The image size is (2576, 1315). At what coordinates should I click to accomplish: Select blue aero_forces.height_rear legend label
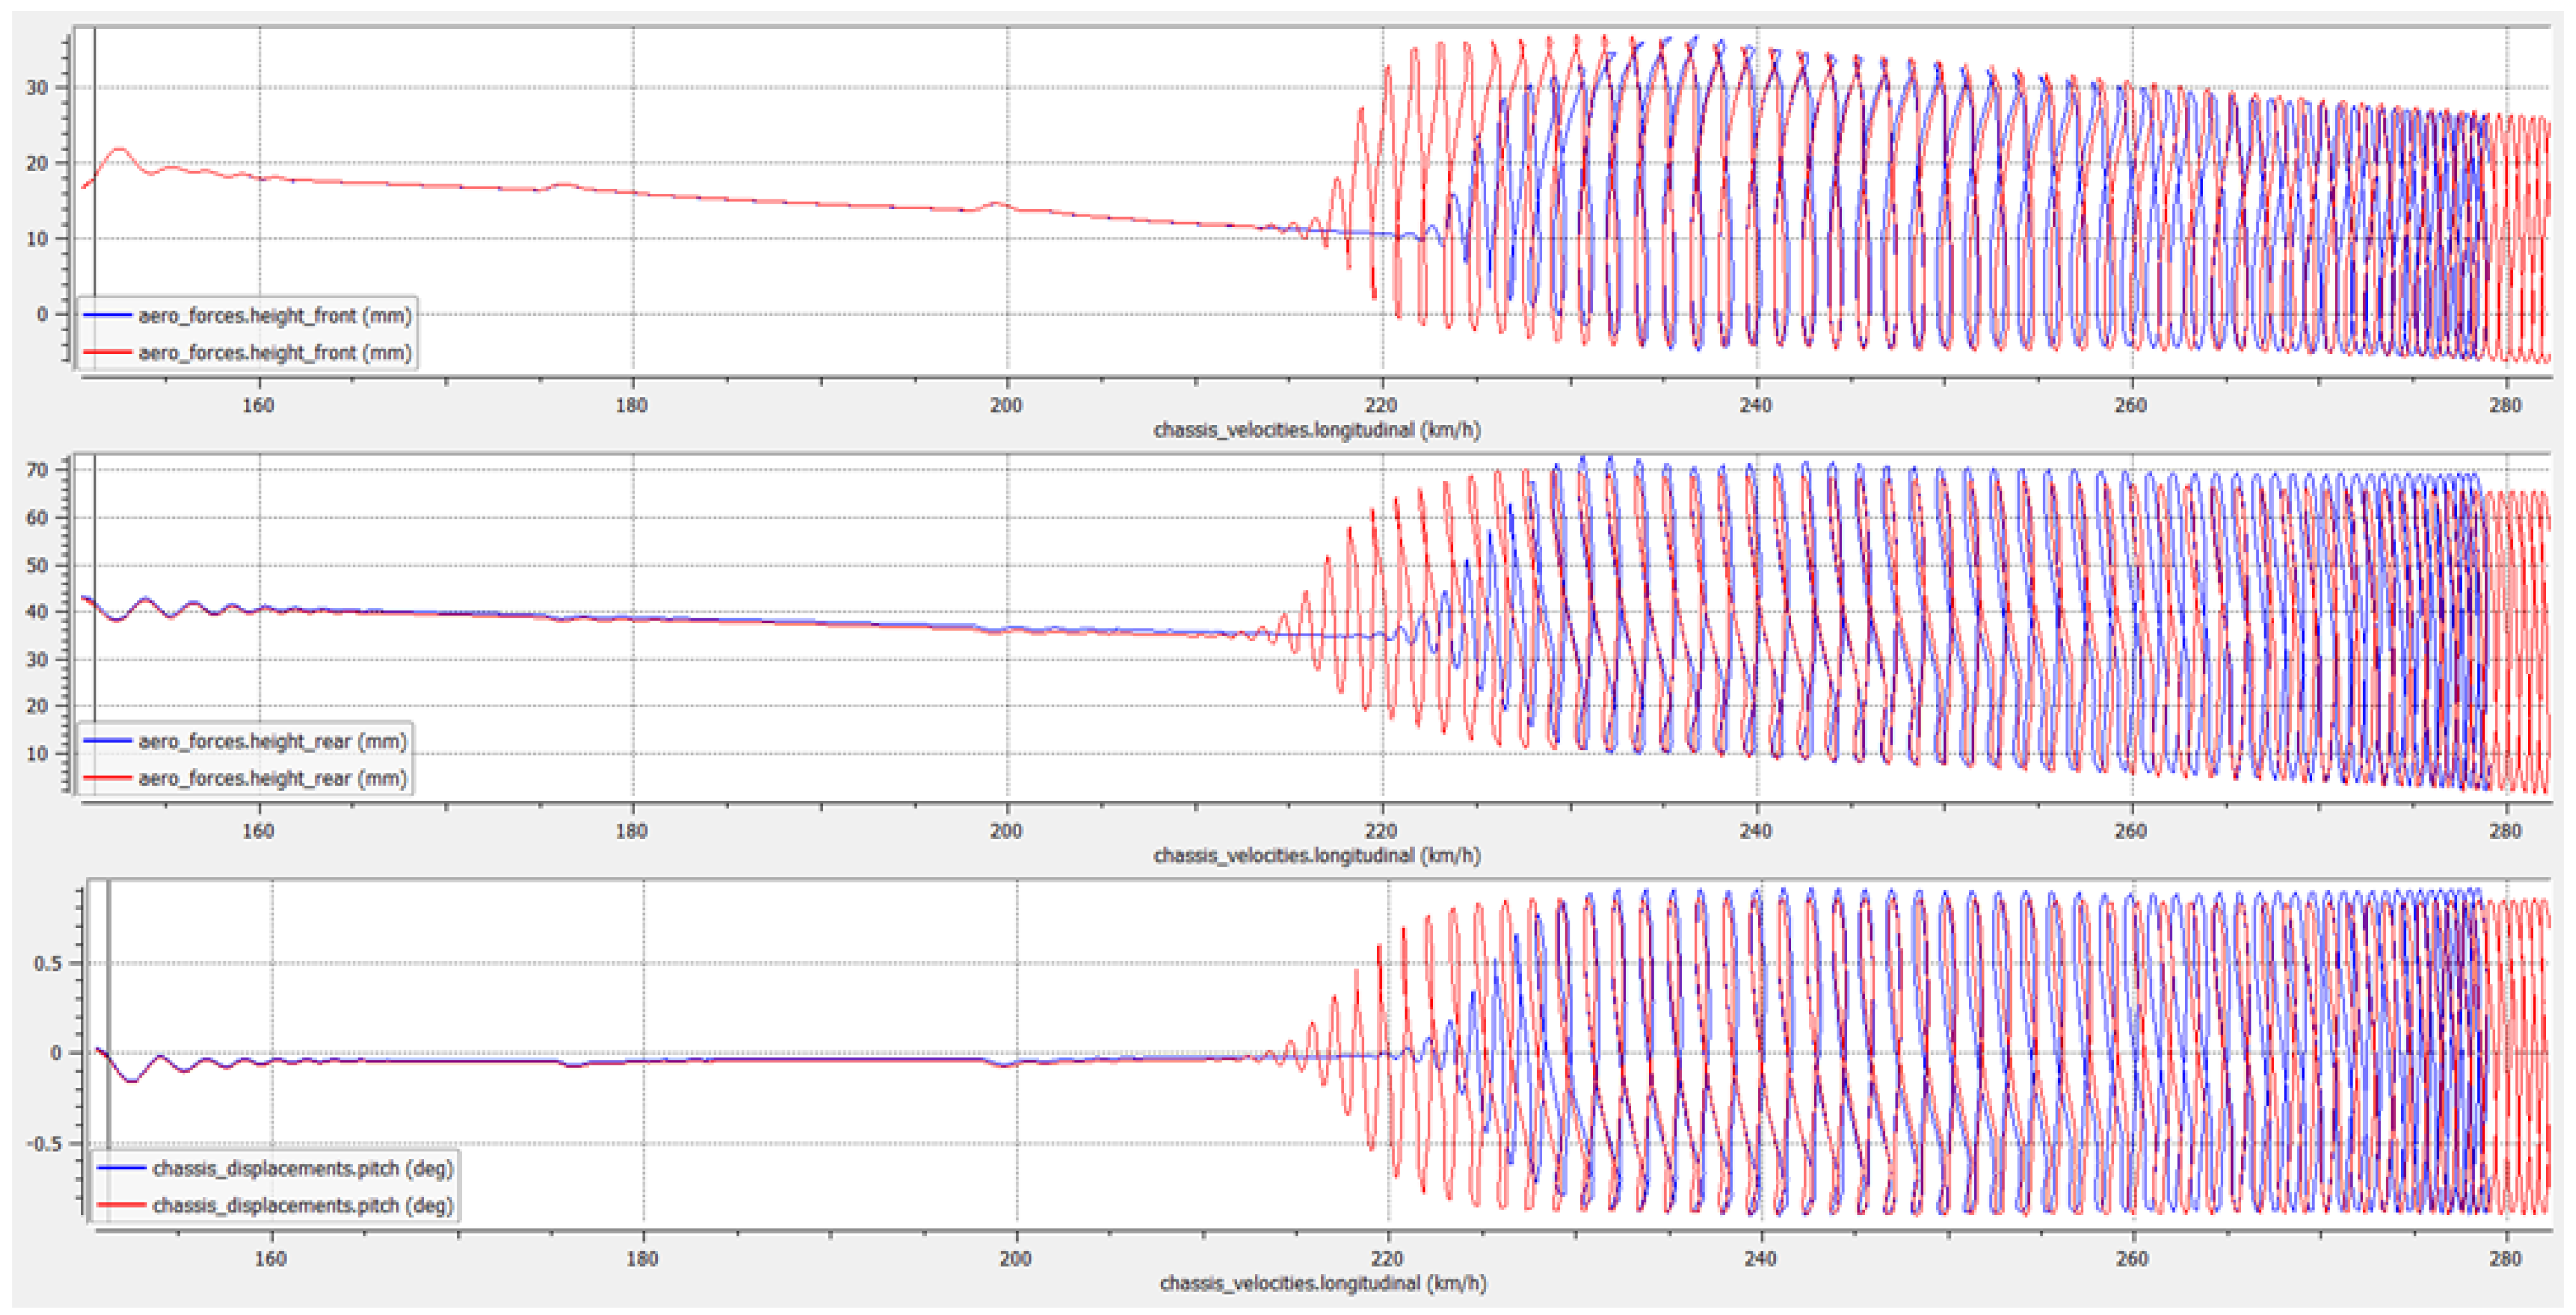point(272,742)
